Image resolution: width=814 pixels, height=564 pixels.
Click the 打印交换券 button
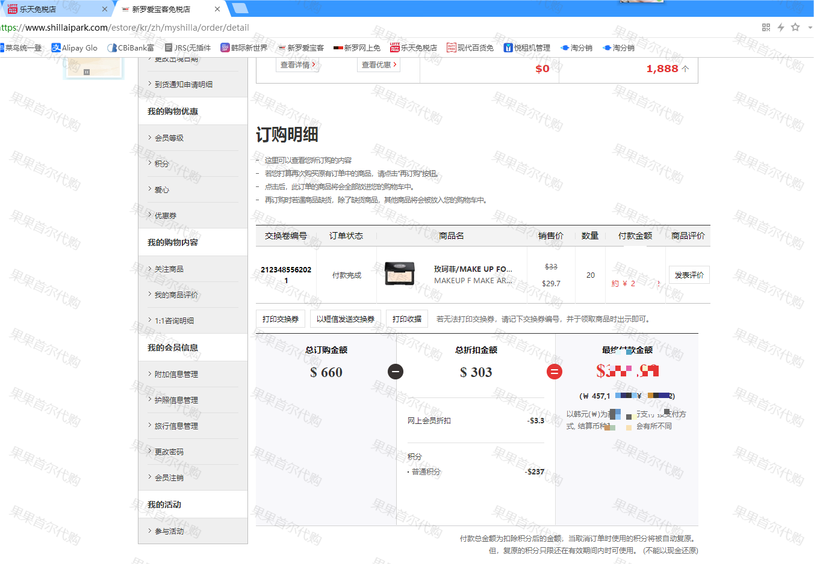281,319
